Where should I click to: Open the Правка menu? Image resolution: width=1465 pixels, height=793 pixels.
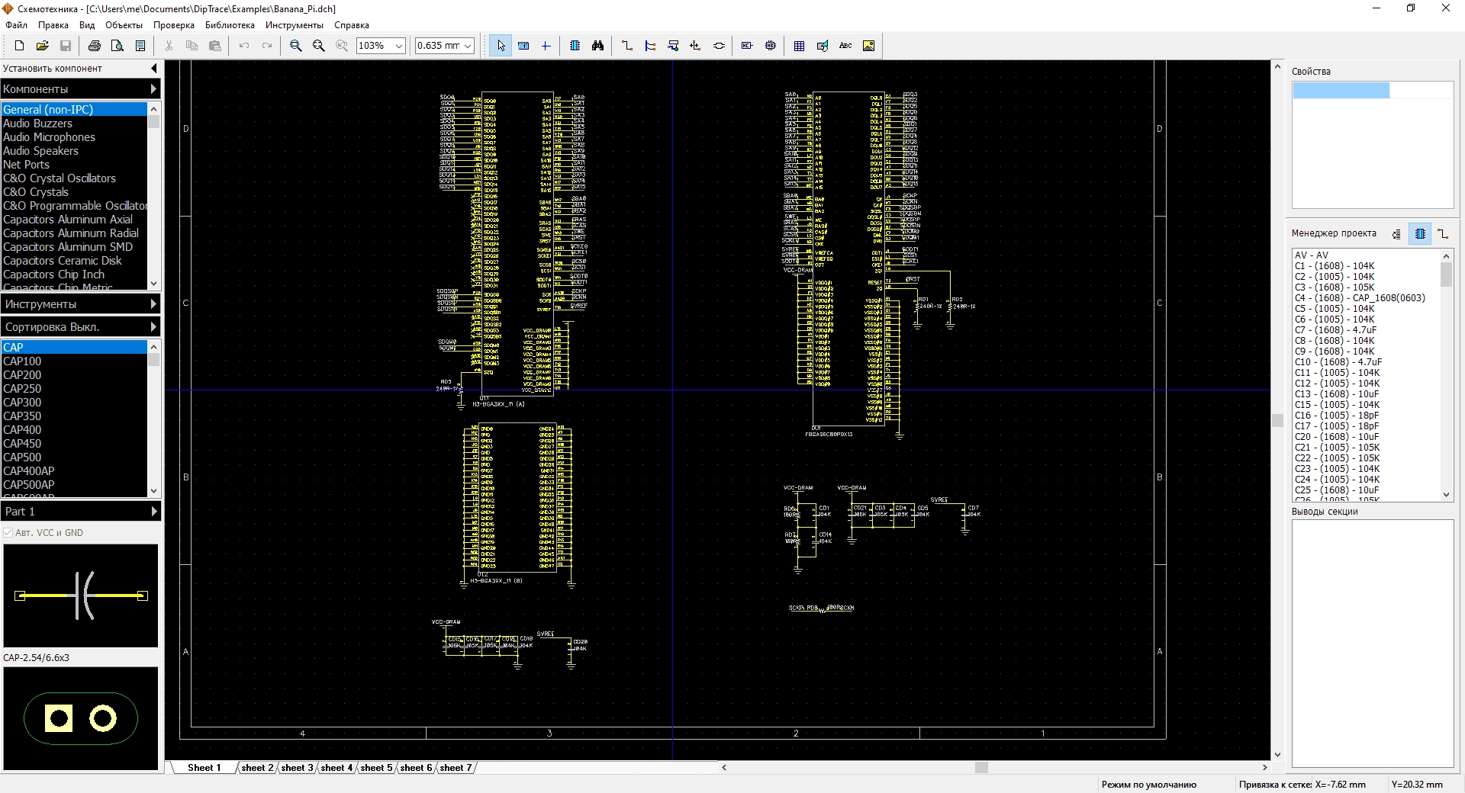point(53,25)
